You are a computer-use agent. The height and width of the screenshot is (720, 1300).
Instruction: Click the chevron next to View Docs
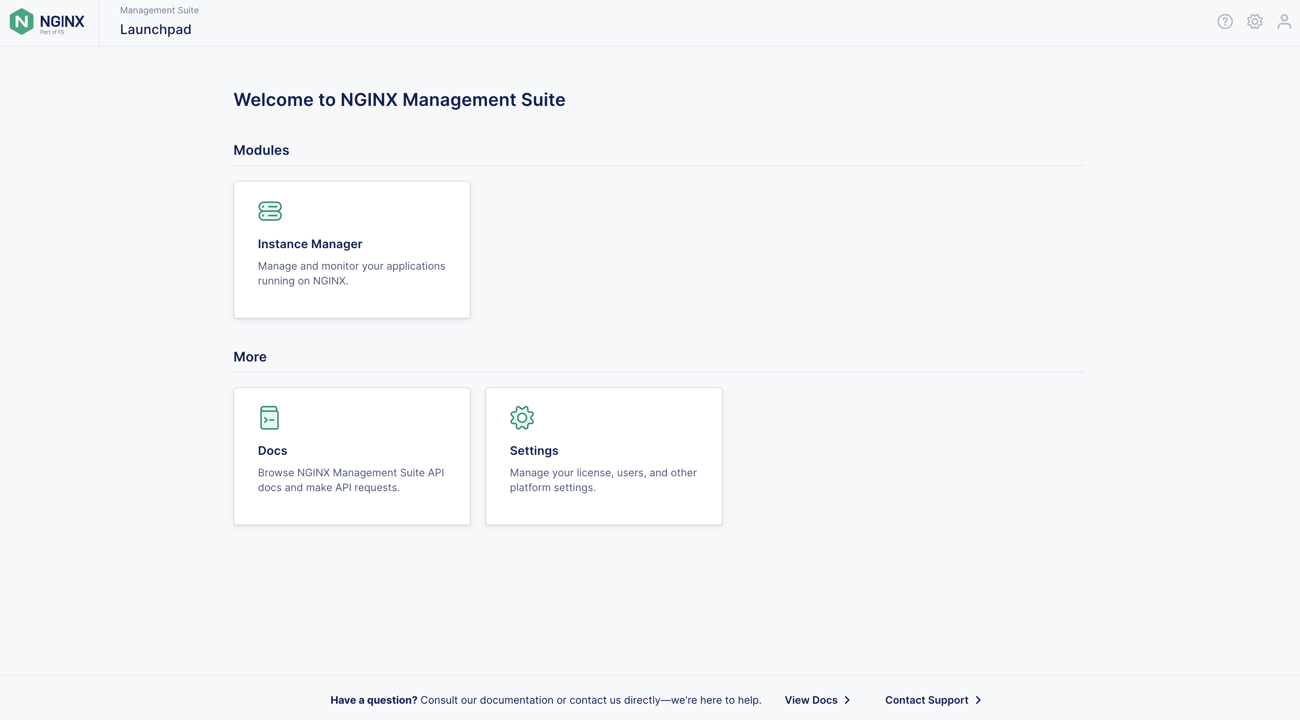click(x=847, y=700)
